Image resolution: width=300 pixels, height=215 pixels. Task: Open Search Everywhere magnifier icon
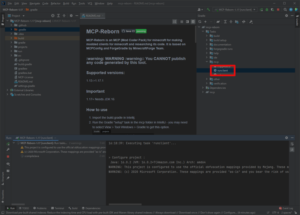pos(285,9)
